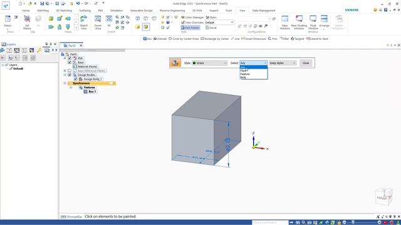The image size is (401, 225).
Task: Open the Select dropdown showing Any
Action: point(253,63)
